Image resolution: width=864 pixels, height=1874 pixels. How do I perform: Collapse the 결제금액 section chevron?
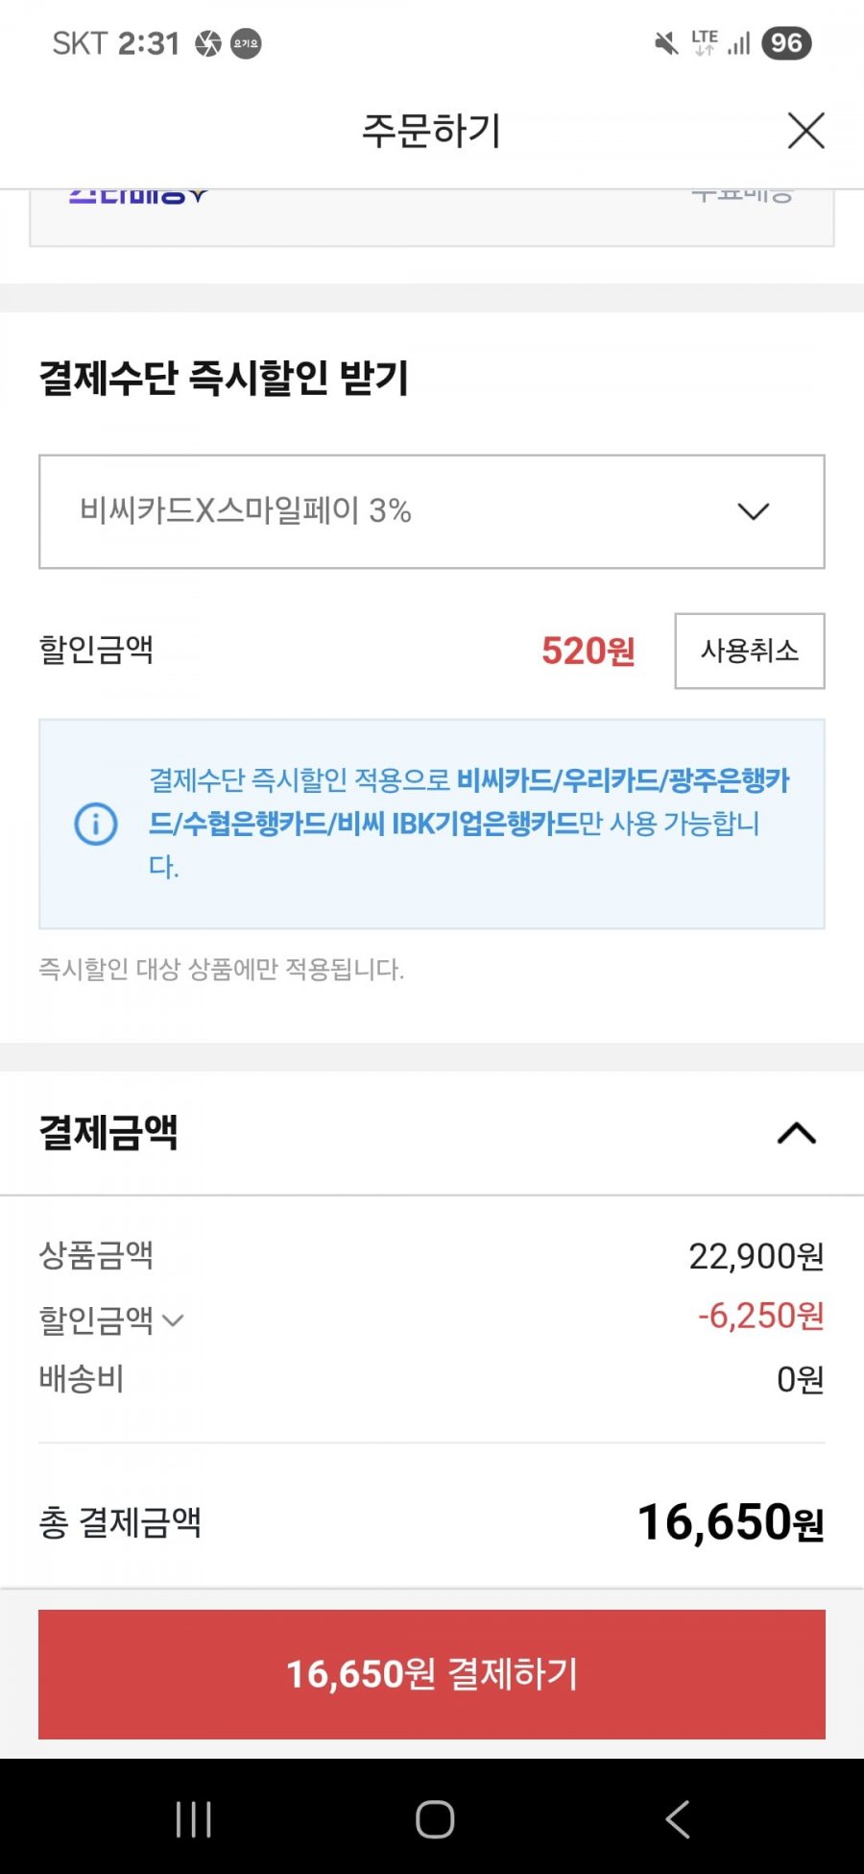pos(797,1134)
